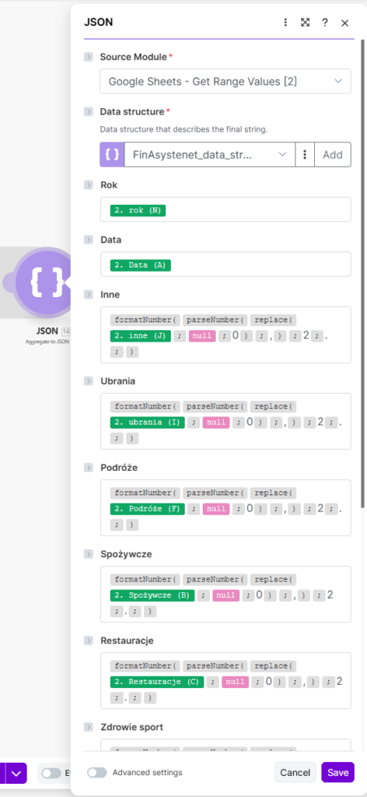
Task: Open help for the JSON module
Action: (325, 23)
